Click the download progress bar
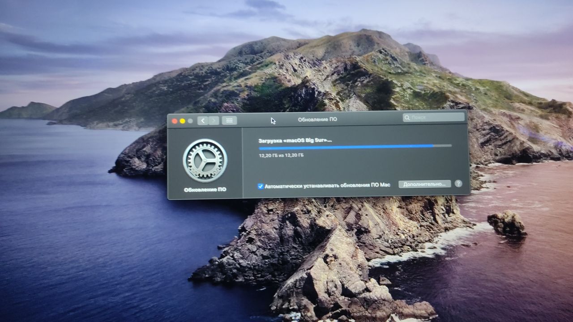The image size is (573, 322). (355, 146)
